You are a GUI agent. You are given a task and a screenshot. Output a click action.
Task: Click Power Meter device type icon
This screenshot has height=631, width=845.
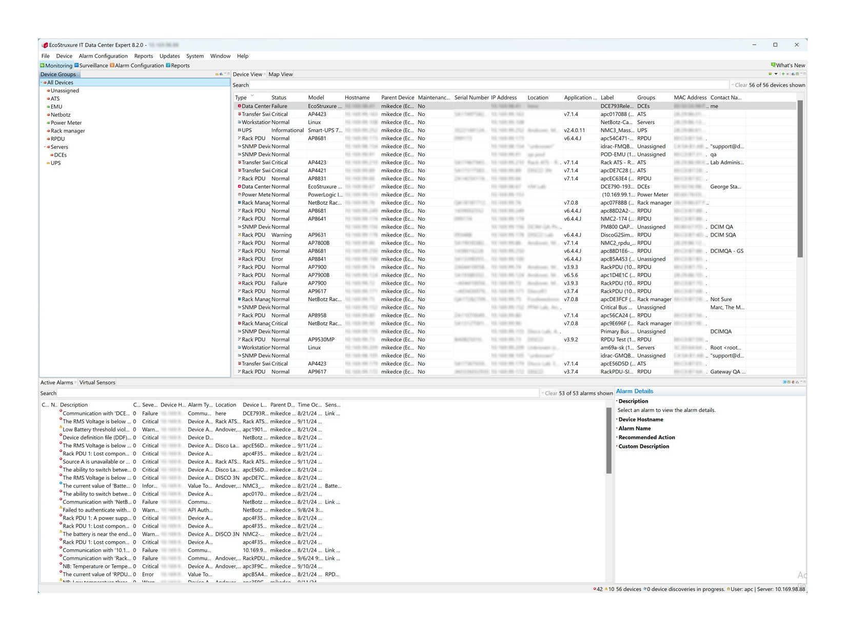[x=239, y=194]
